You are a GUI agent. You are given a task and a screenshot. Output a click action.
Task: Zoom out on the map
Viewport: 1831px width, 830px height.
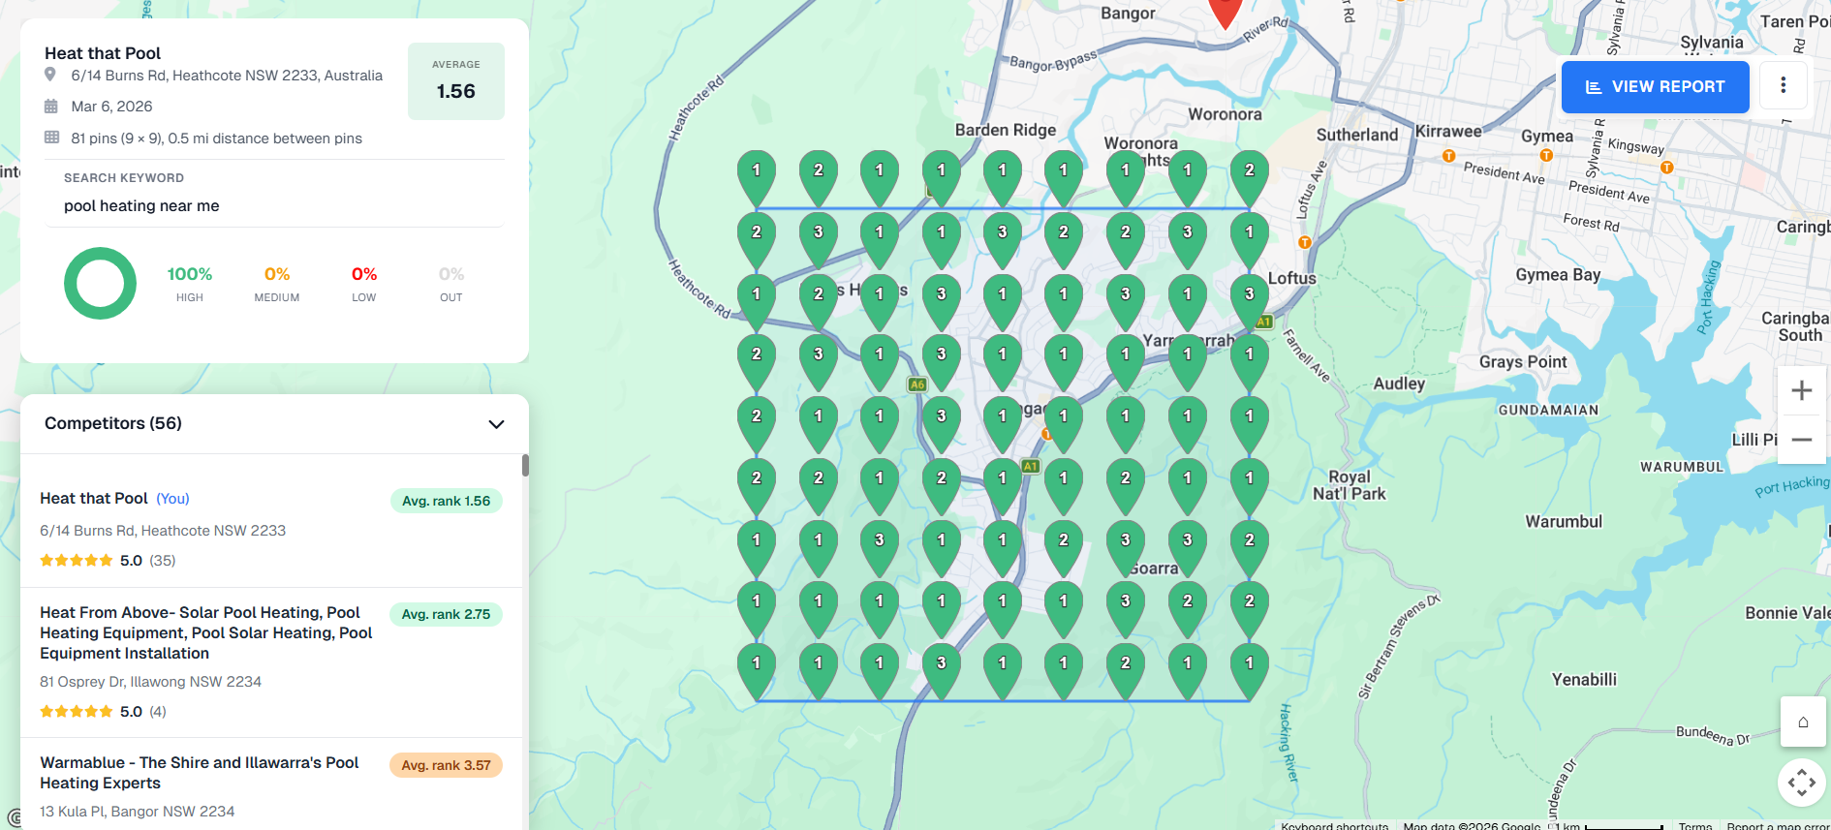[x=1802, y=440]
